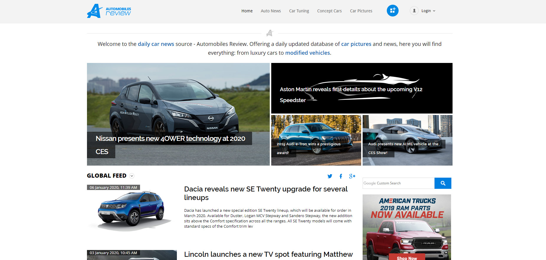
Task: Open the Car Tuning menu item
Action: (x=299, y=11)
